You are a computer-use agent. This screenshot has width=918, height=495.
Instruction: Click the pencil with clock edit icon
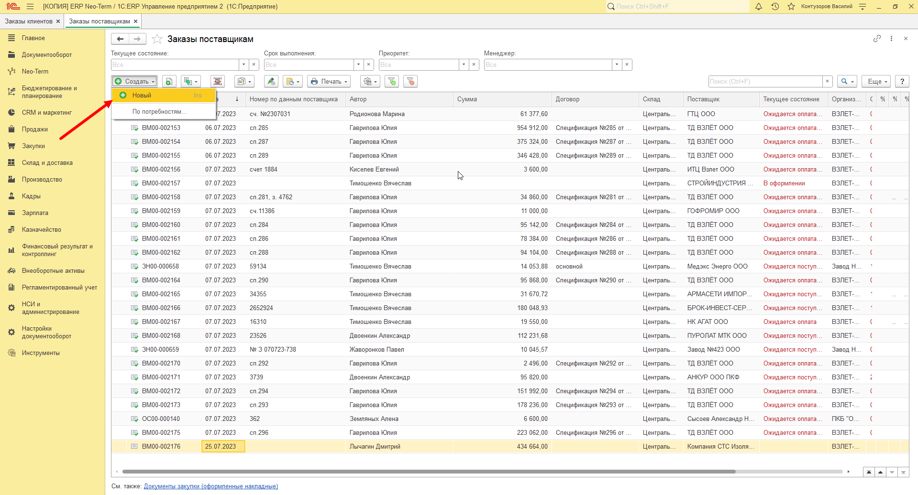coord(271,81)
